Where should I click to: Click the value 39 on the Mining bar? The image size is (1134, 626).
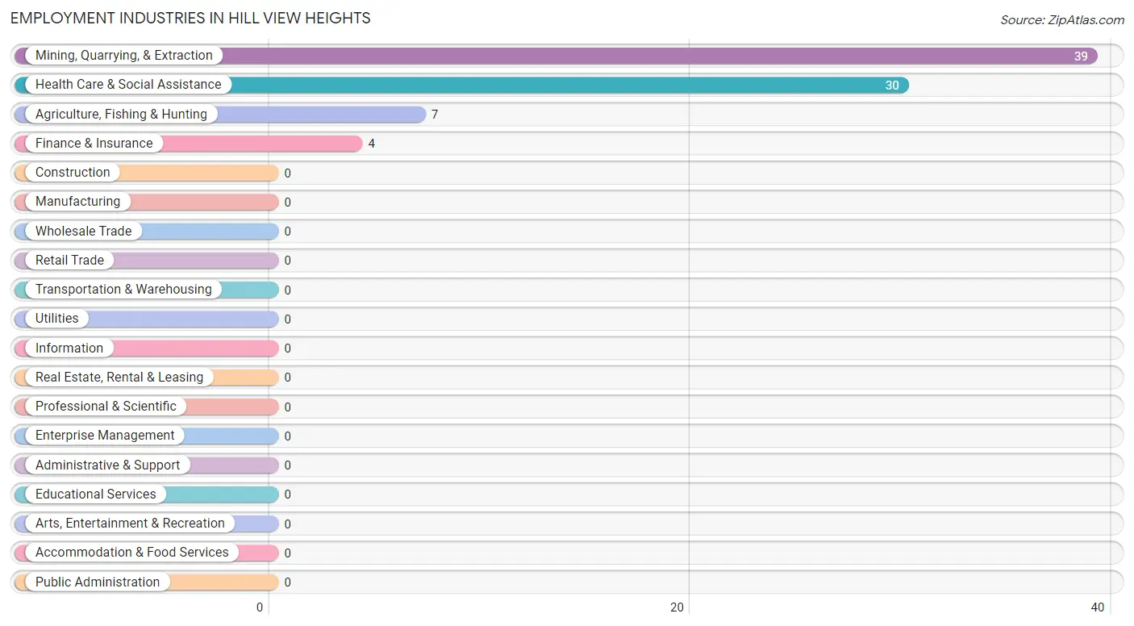pos(1081,56)
